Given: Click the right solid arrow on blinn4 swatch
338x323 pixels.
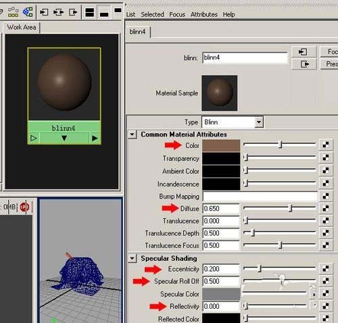Looking at the screenshot, I should [95, 138].
